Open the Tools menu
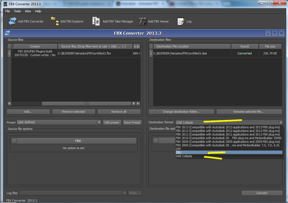The image size is (288, 203). 17,11
